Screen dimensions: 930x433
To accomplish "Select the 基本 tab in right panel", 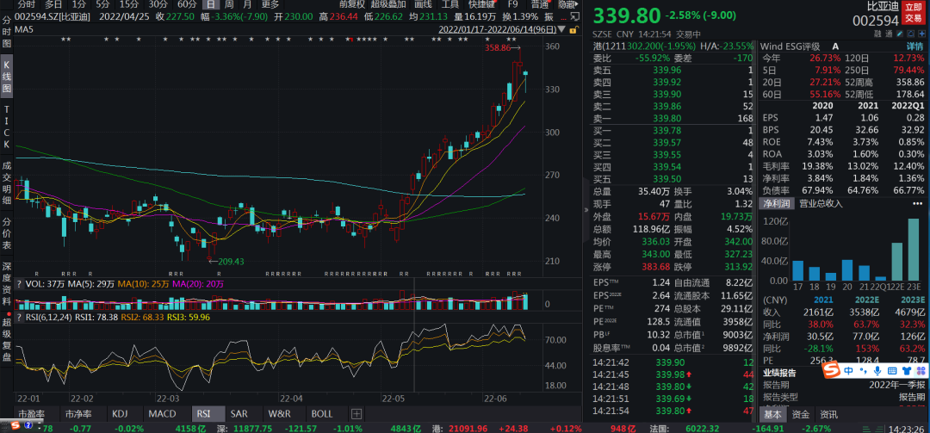I will tap(773, 414).
